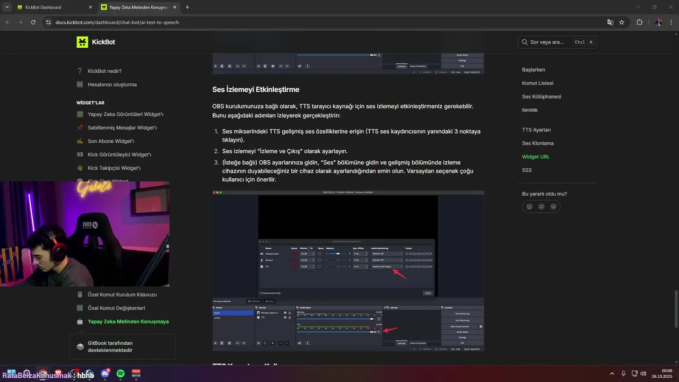Bookmark this page with the star icon
Screen dimensions: 679x382
[x=622, y=22]
